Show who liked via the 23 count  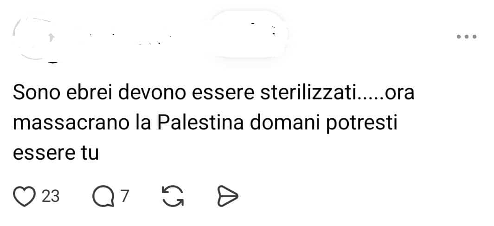coord(51,196)
